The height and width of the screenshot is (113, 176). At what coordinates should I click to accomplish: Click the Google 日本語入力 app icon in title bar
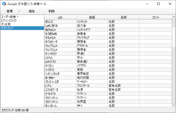4,4
